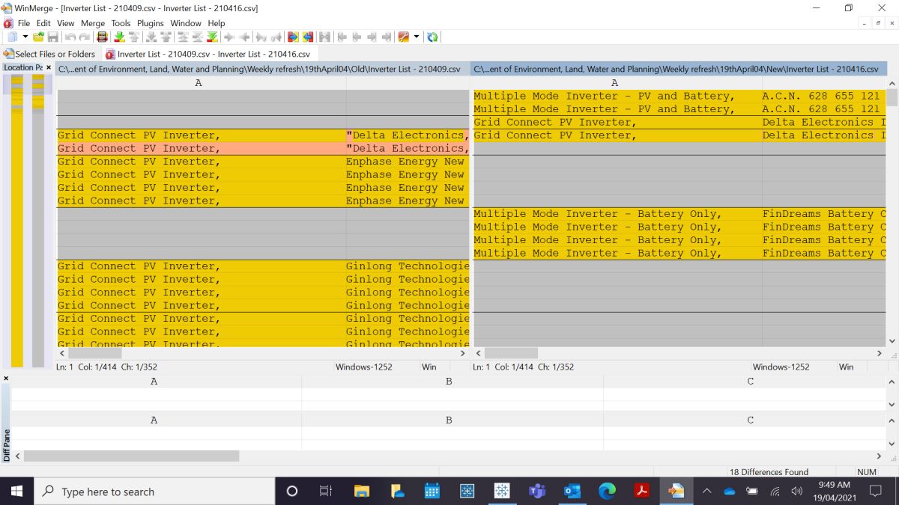Show hidden tray icons chevron

(x=706, y=491)
